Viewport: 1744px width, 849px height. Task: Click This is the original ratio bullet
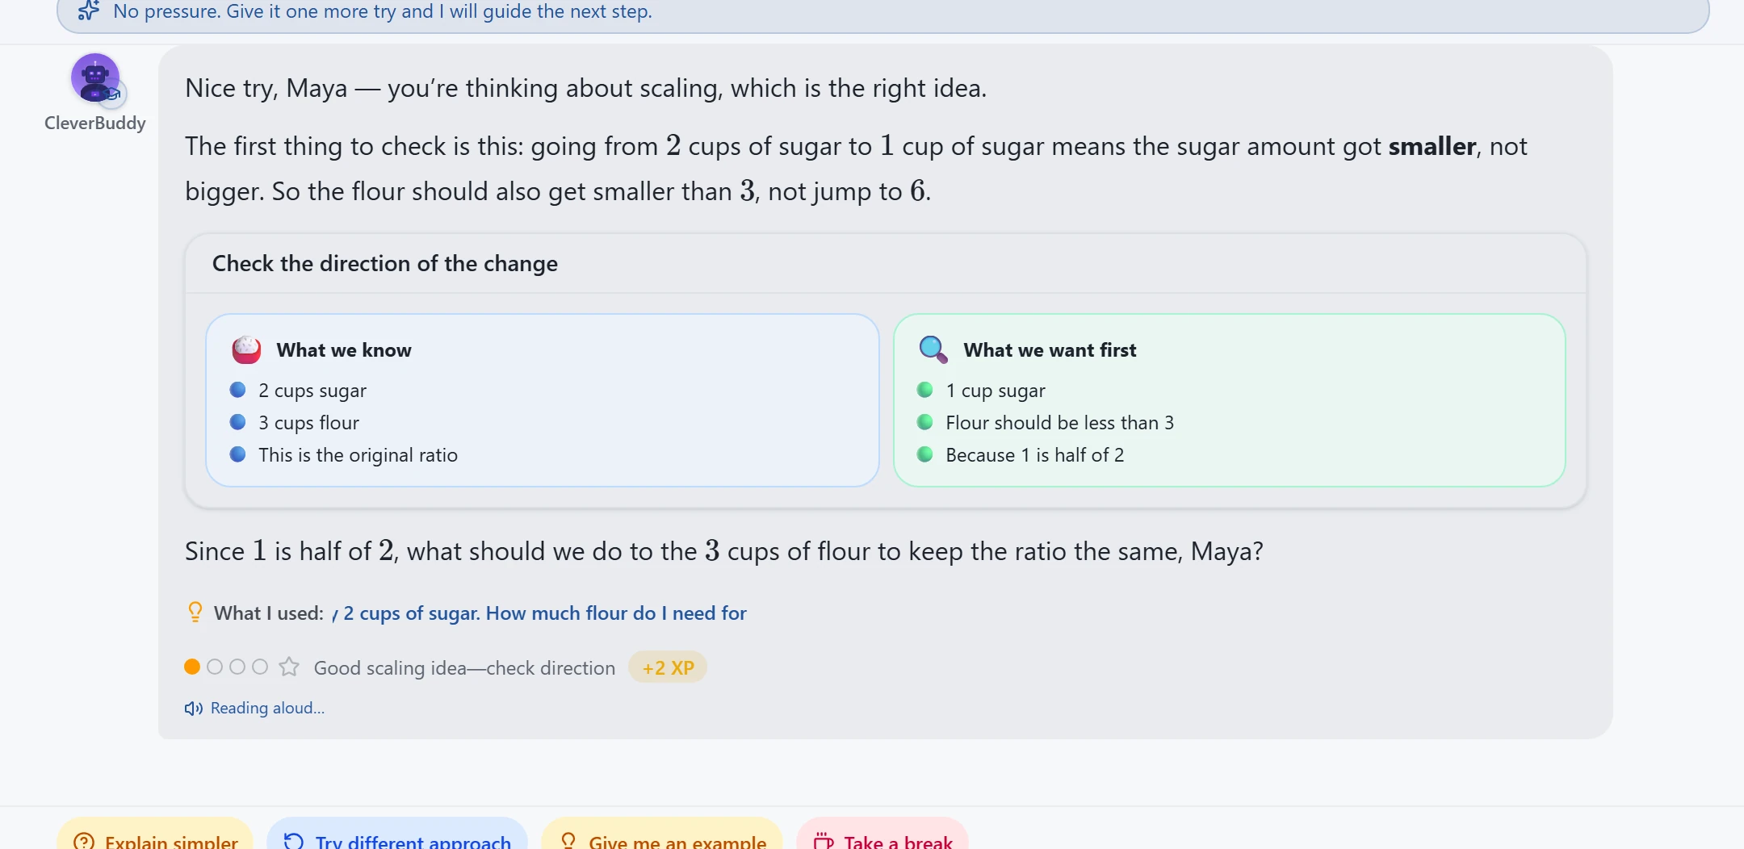(x=358, y=455)
